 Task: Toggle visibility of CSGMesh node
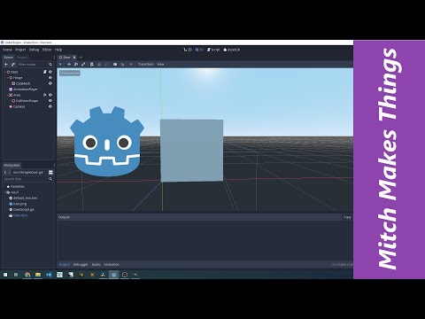50,83
